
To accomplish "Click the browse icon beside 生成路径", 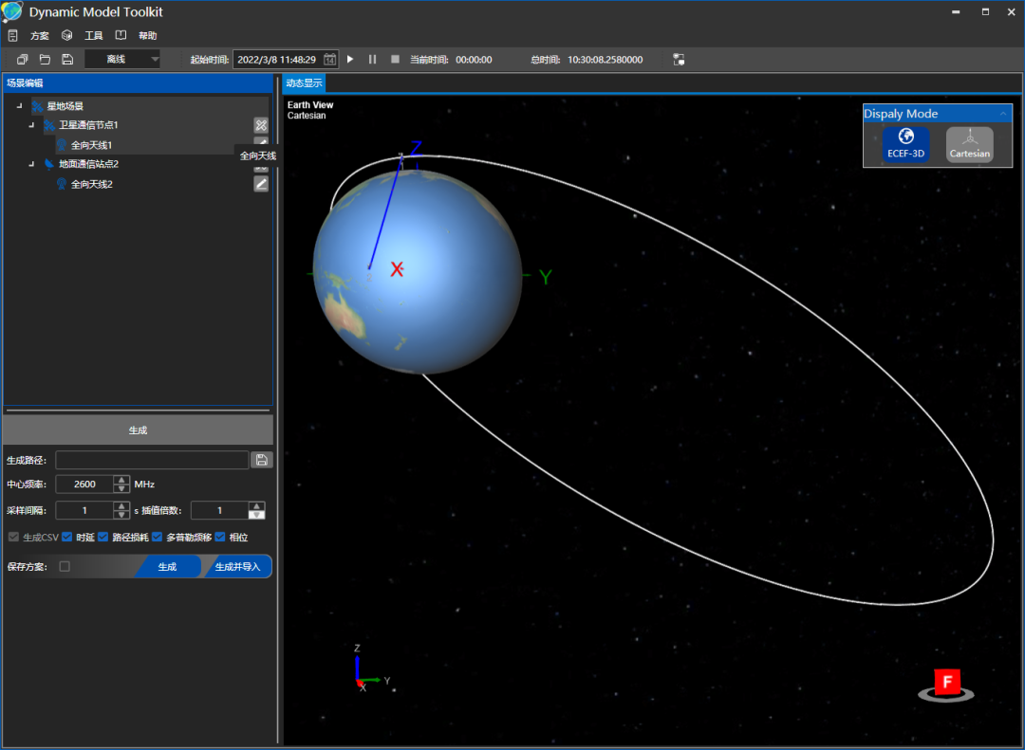I will pos(261,460).
